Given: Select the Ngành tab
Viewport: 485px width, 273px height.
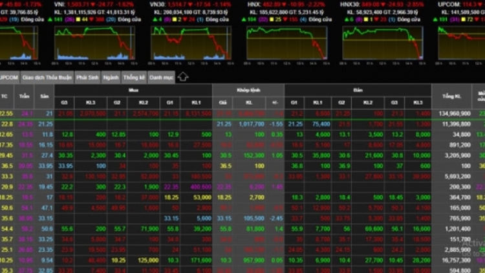Looking at the screenshot, I should [x=111, y=77].
